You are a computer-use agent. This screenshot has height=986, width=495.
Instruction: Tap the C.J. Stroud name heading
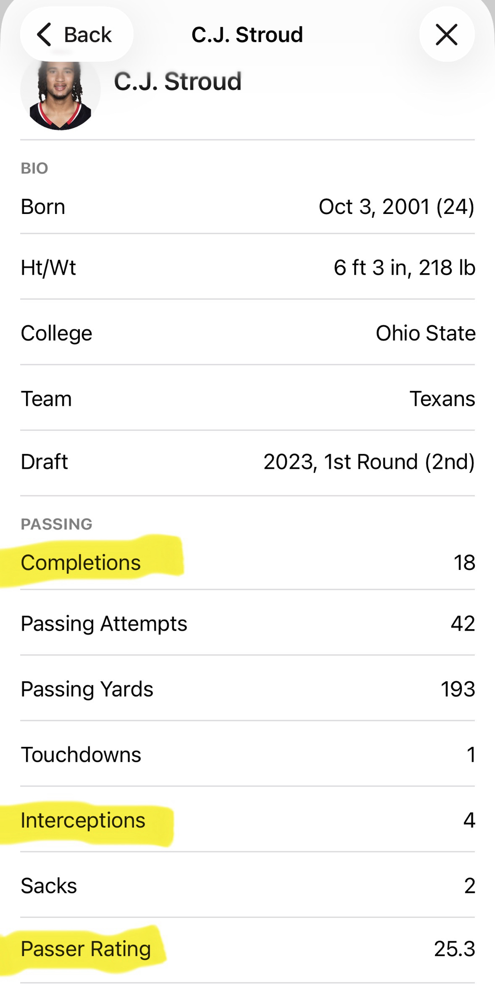tap(178, 81)
